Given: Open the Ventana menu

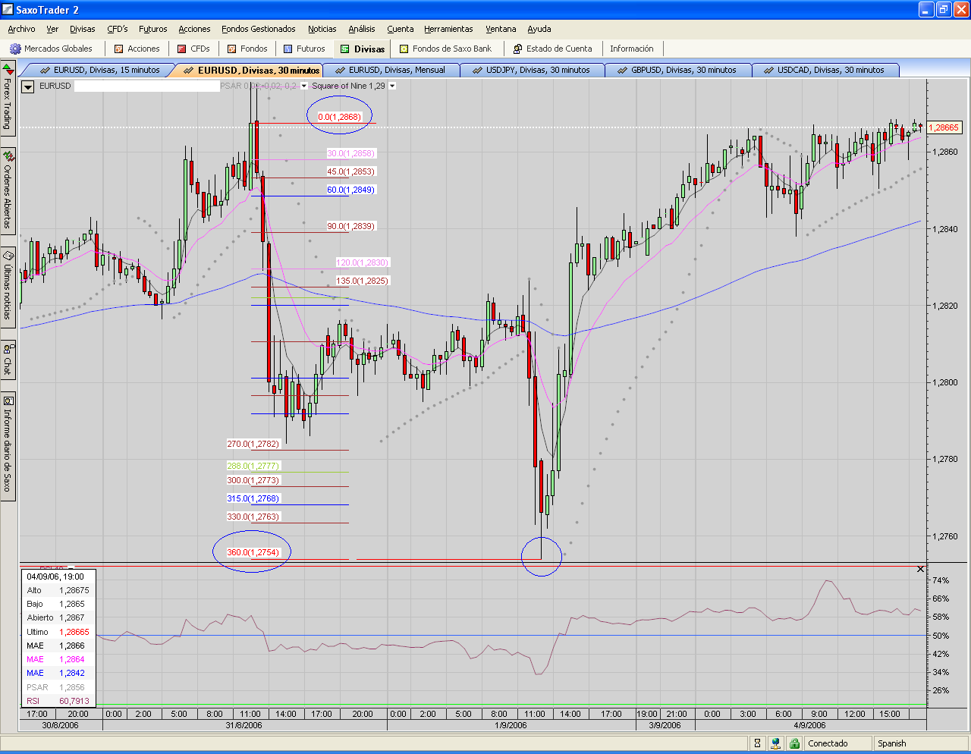Looking at the screenshot, I should click(x=501, y=29).
